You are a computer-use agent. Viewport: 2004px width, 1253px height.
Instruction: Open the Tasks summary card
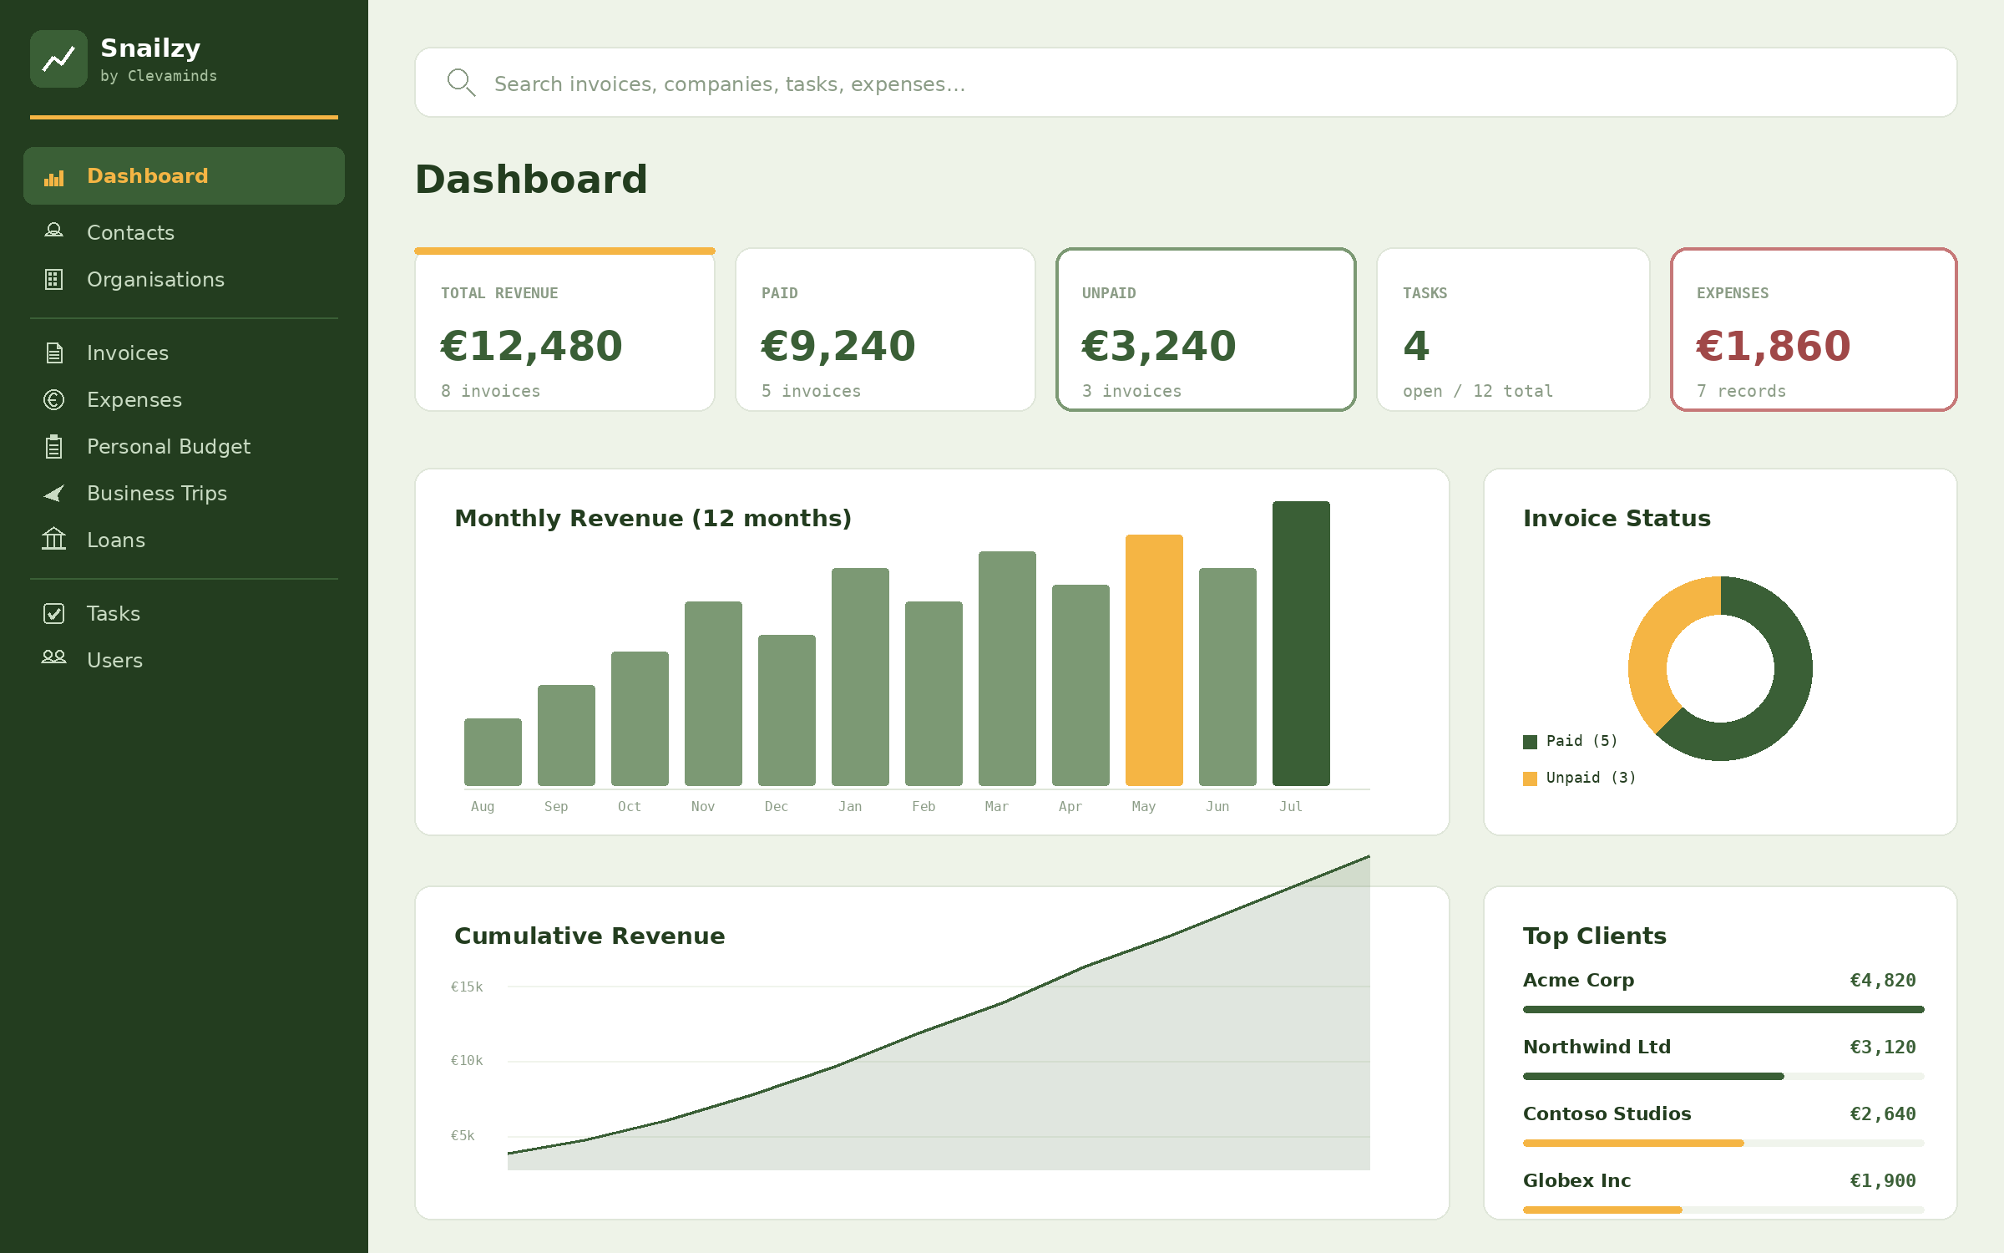coord(1513,329)
